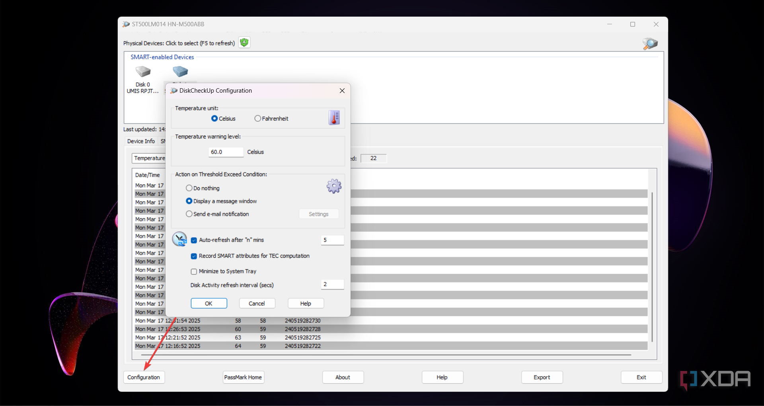The width and height of the screenshot is (764, 406).
Task: Click the Date/Time column header
Action: tap(148, 175)
